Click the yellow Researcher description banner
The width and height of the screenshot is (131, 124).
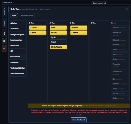[x=79, y=106]
